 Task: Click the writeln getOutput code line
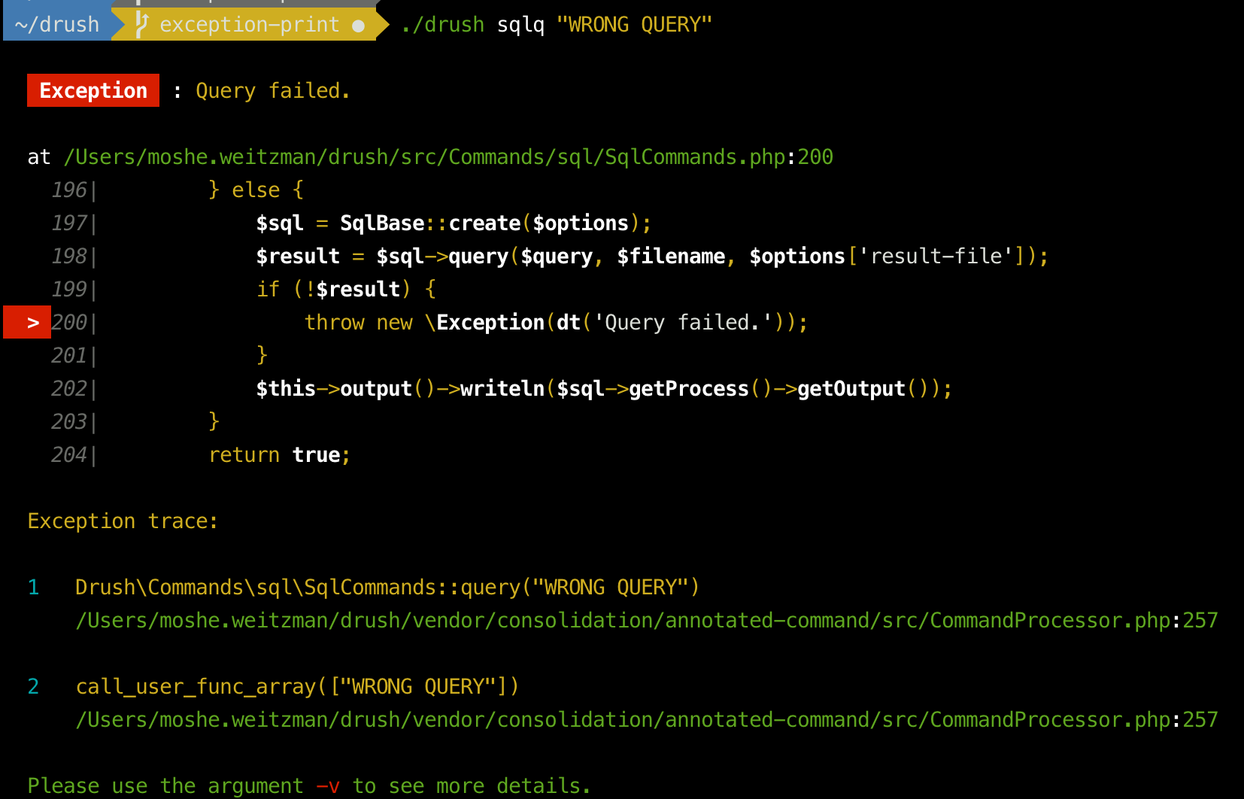tap(604, 388)
